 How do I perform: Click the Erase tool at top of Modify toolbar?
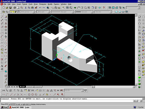click(6, 17)
